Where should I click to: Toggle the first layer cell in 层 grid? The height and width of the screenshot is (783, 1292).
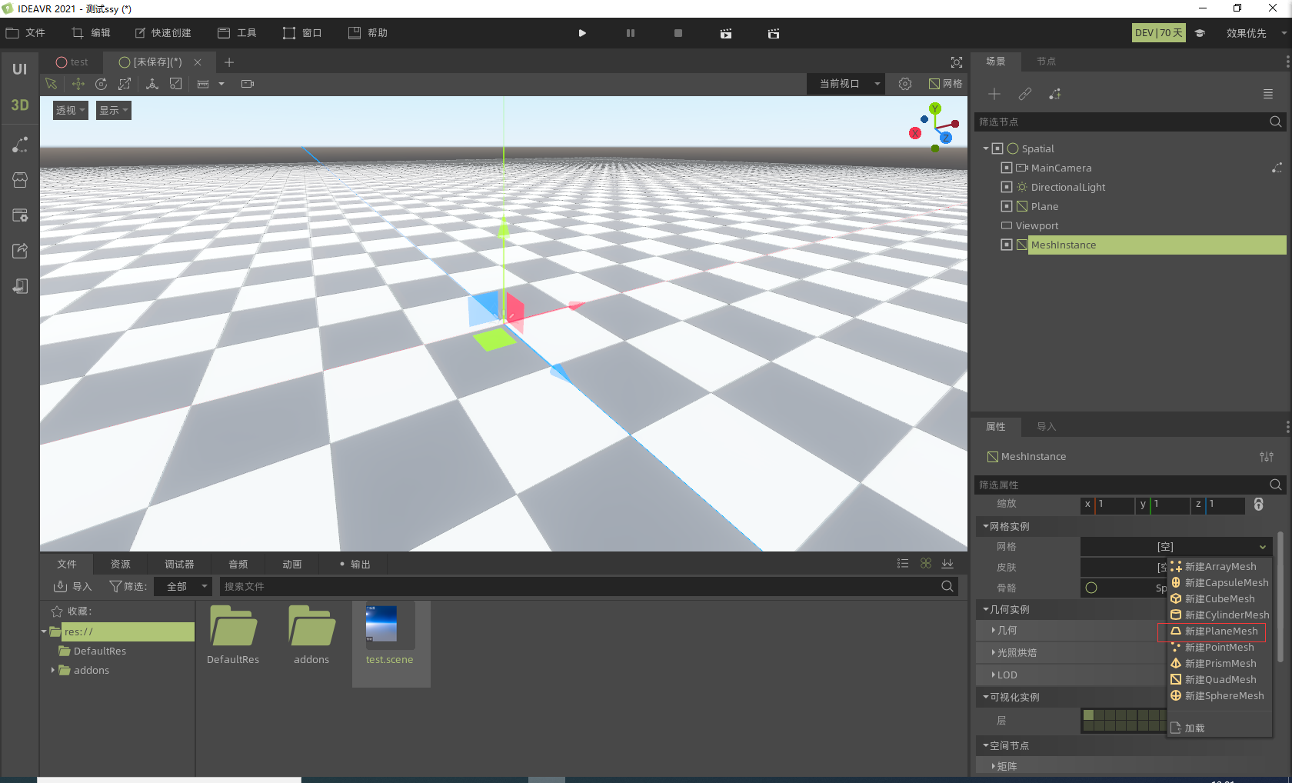click(x=1089, y=715)
